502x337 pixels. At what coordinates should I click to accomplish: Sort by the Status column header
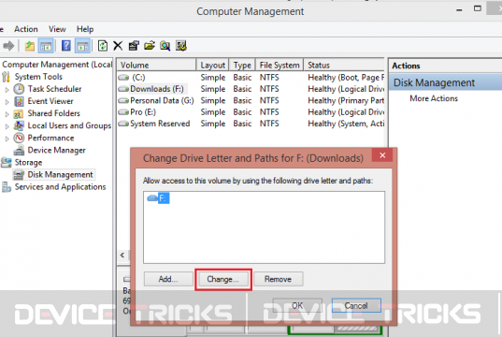[344, 66]
